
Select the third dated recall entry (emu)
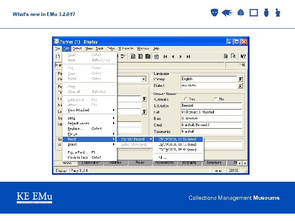(178, 150)
